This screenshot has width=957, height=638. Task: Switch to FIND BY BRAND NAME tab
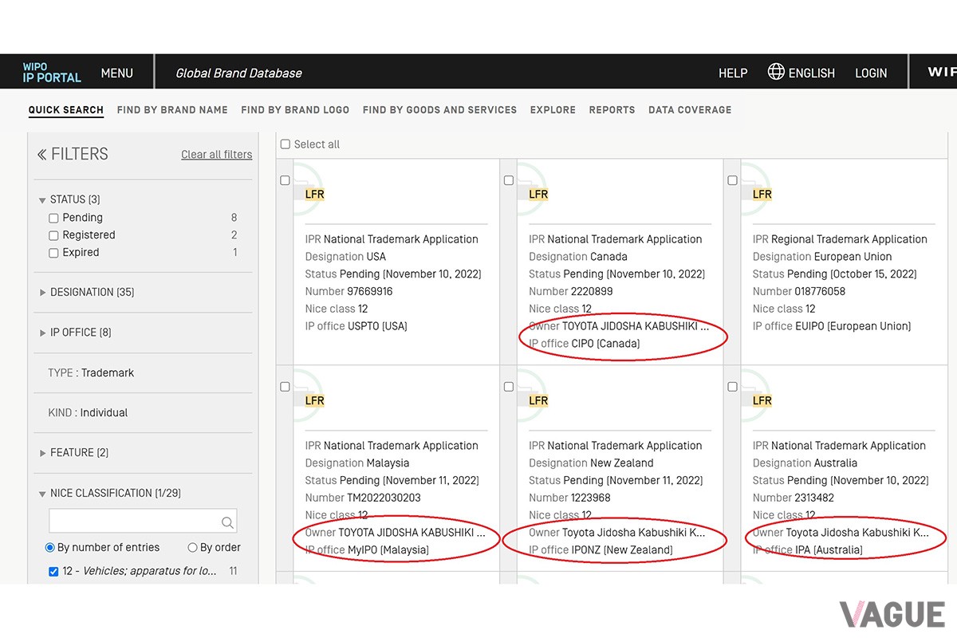tap(172, 110)
